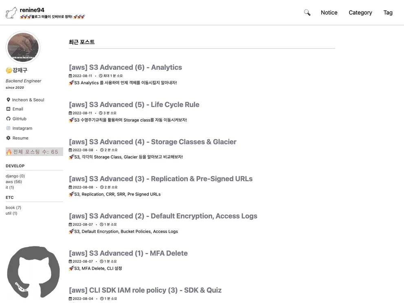The height and width of the screenshot is (303, 404).
Task: Open the Category menu
Action: (360, 13)
